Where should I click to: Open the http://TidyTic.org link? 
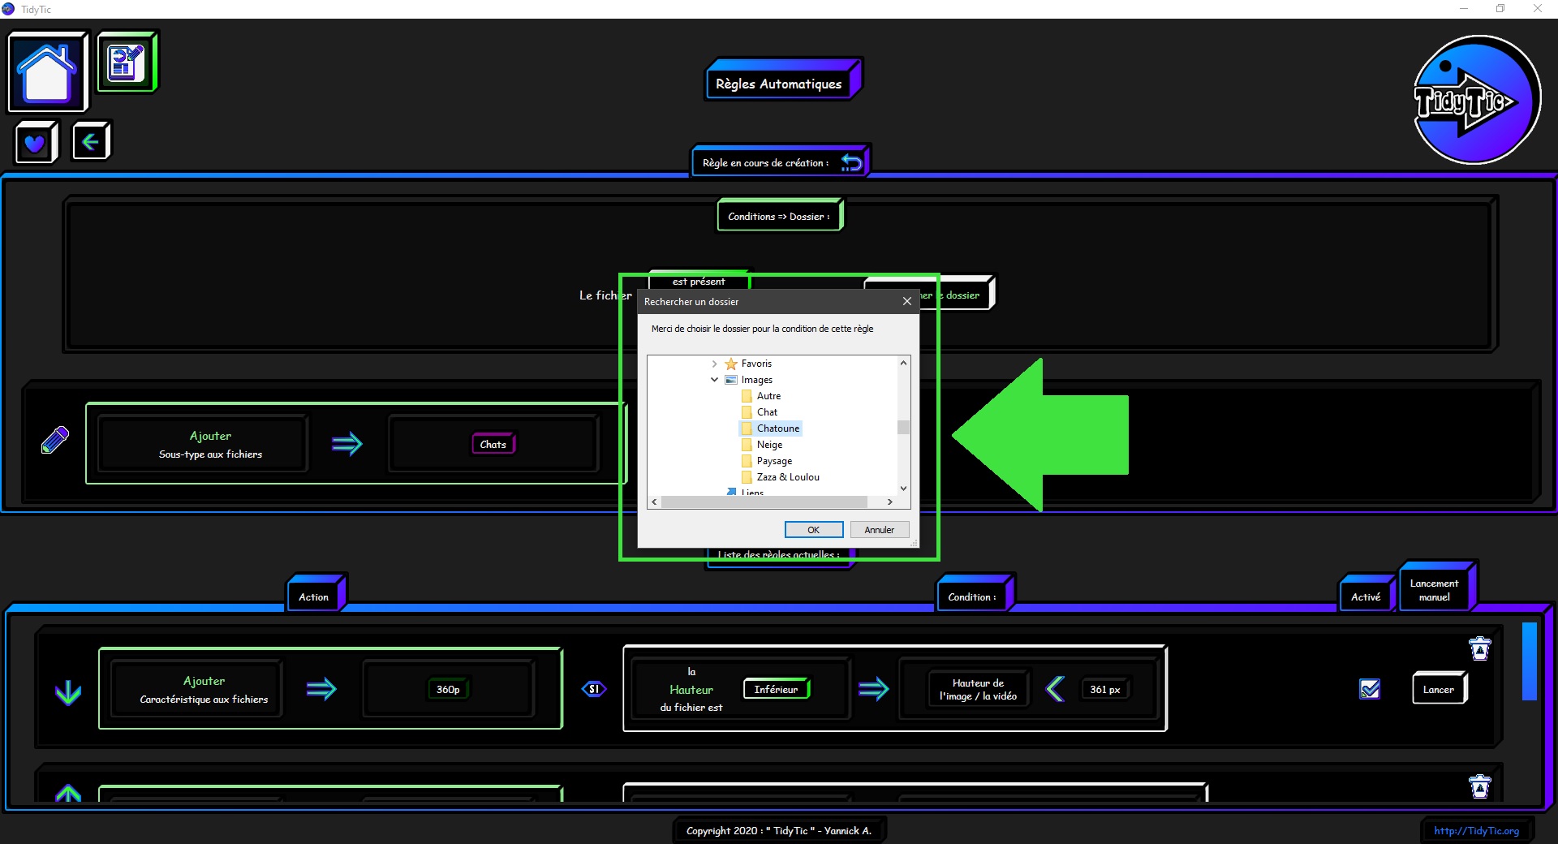point(1476,830)
